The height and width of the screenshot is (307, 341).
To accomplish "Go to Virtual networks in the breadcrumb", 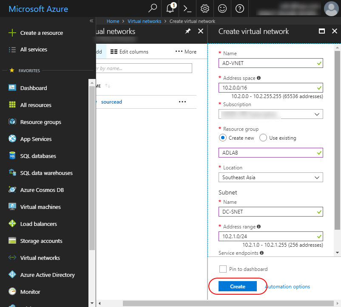I will coord(145,21).
